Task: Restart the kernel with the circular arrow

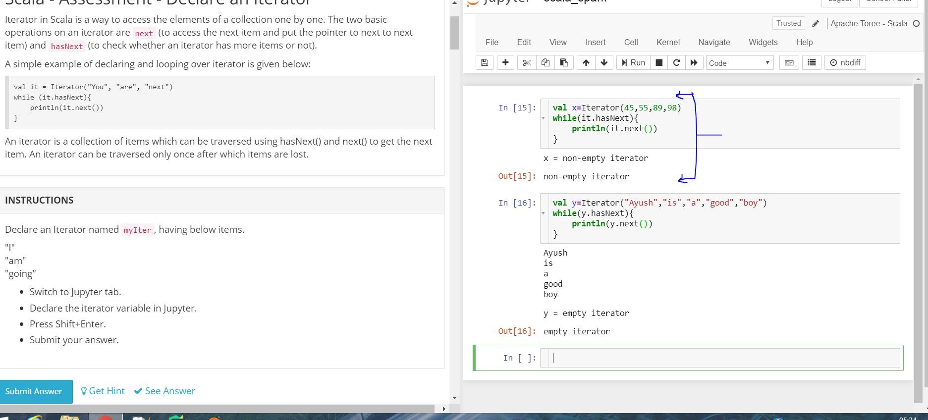Action: pos(676,62)
